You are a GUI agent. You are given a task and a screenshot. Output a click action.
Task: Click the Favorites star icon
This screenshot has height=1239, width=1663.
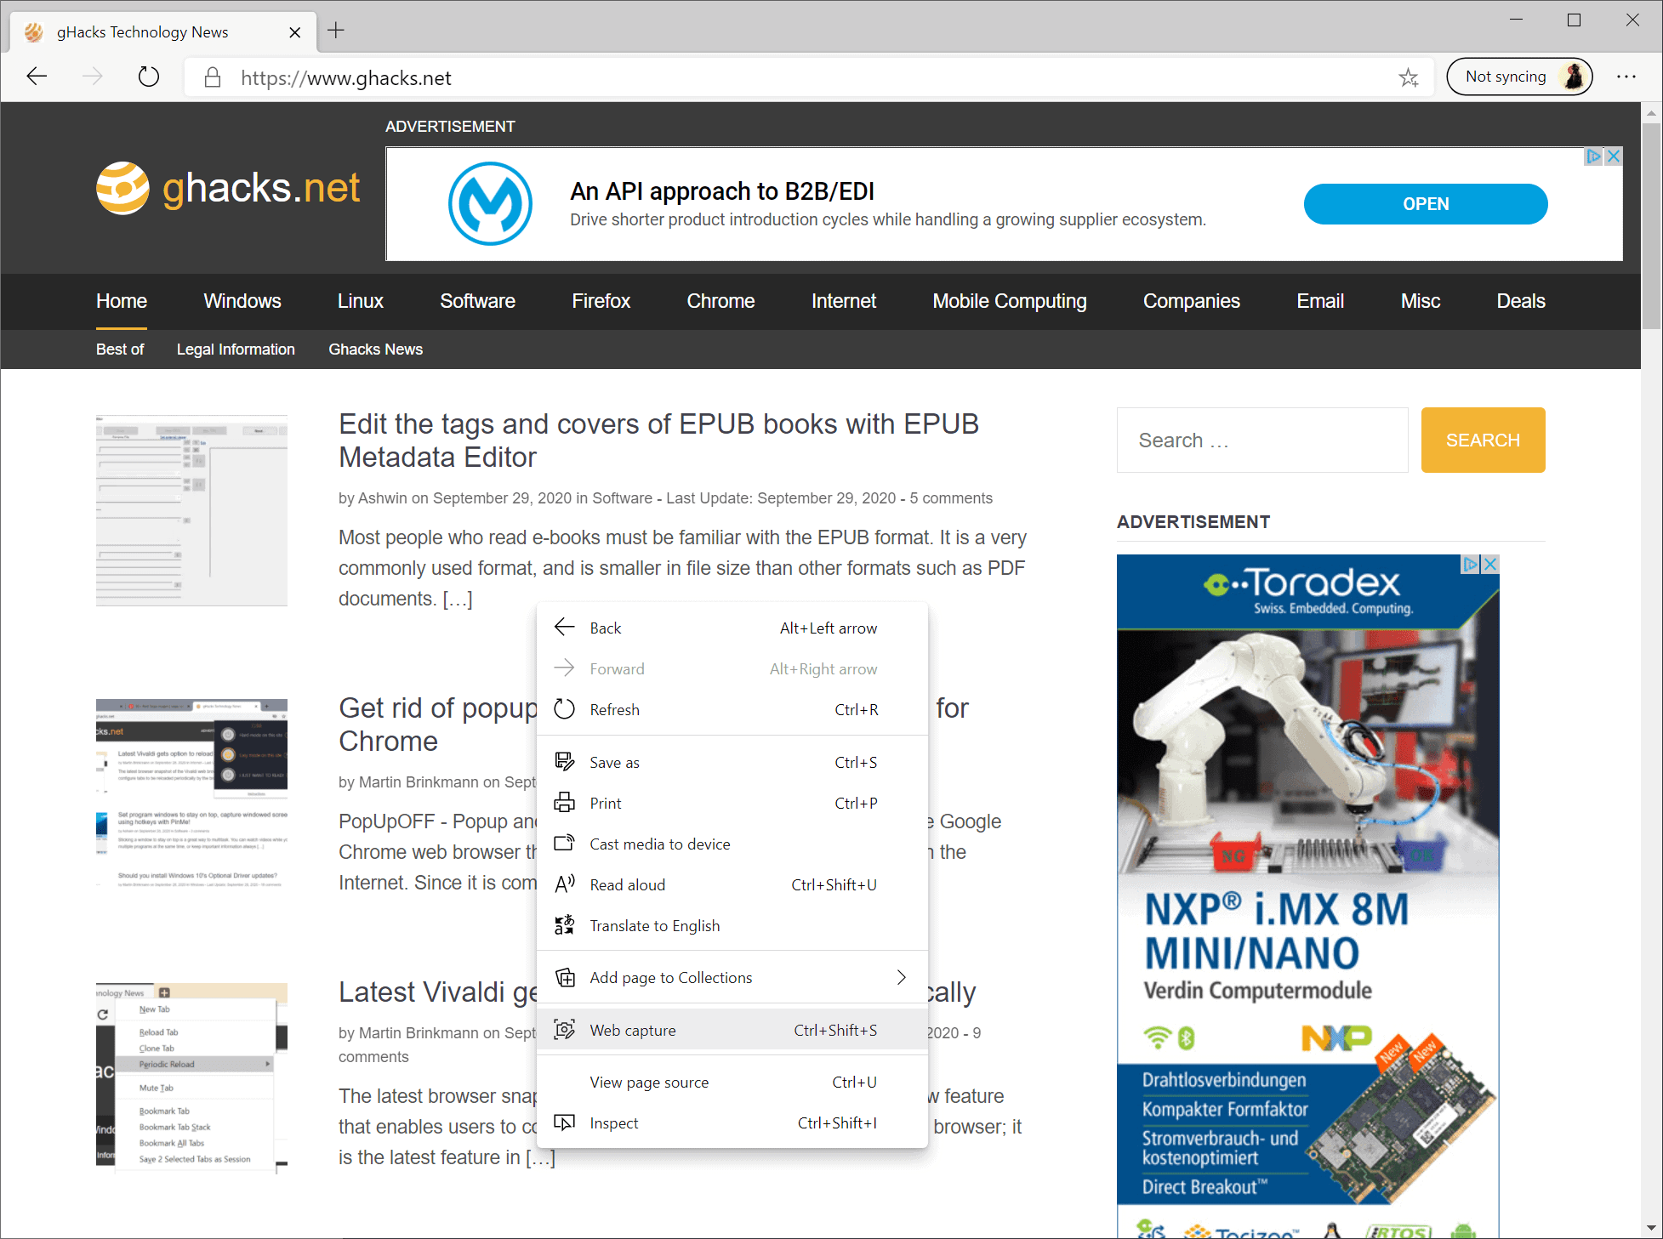tap(1408, 78)
